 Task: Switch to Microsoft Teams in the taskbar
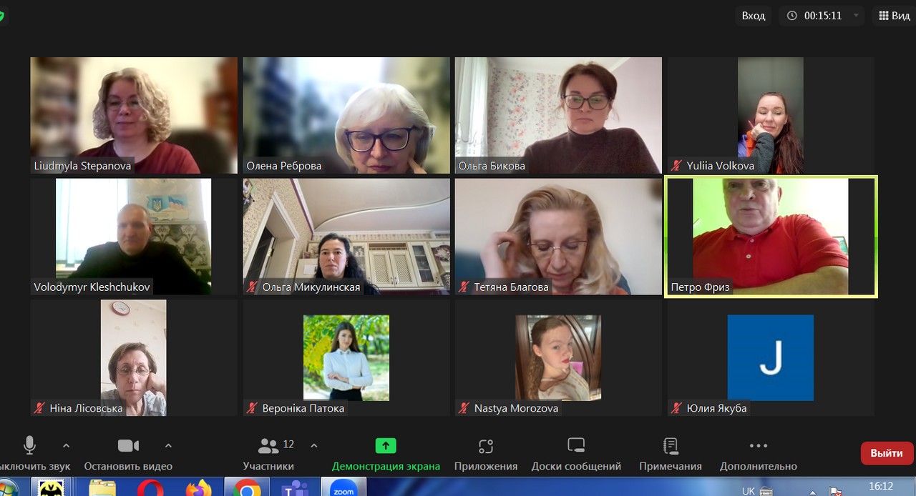(294, 488)
